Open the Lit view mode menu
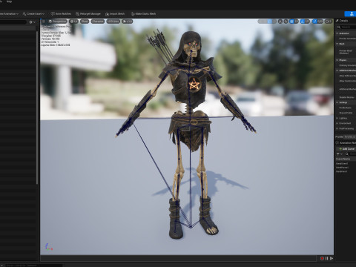This screenshot has height=267, width=356. coord(73,22)
